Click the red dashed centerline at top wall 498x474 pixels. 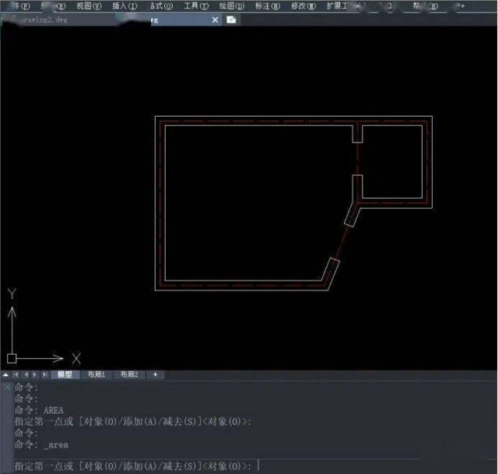(293, 121)
